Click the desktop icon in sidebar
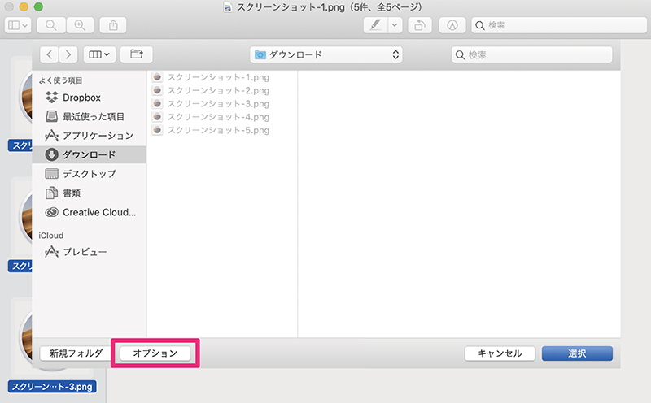651x403 pixels. pyautogui.click(x=51, y=174)
